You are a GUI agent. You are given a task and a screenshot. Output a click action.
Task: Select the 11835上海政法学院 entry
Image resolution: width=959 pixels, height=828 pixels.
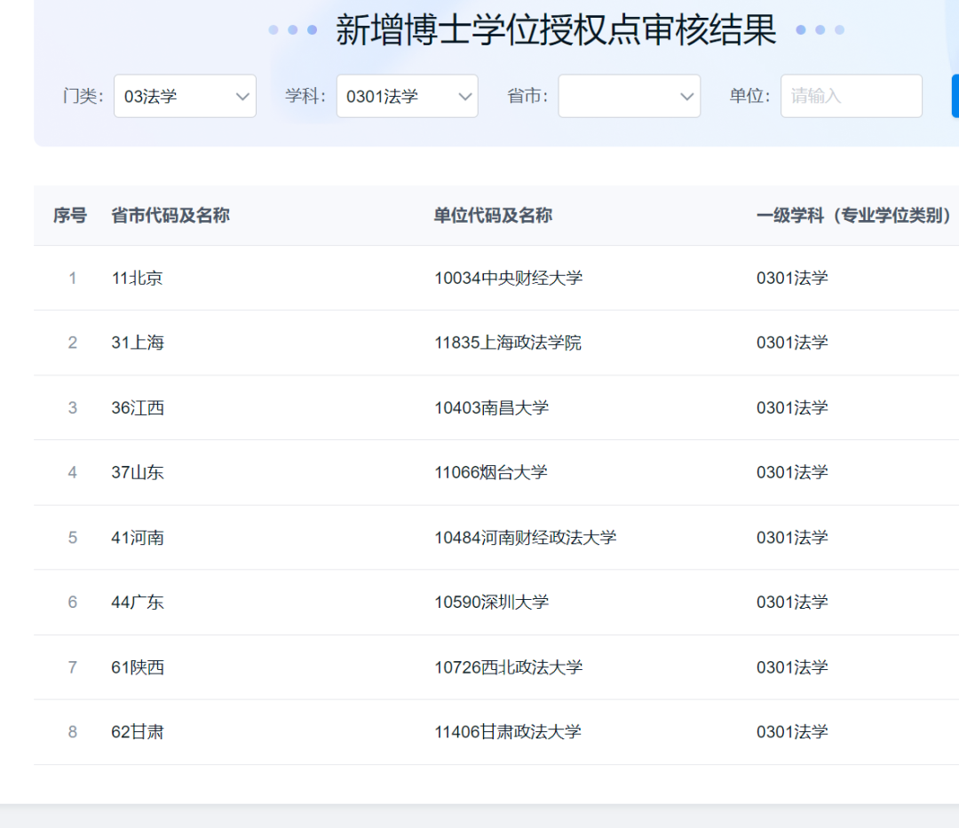[507, 343]
